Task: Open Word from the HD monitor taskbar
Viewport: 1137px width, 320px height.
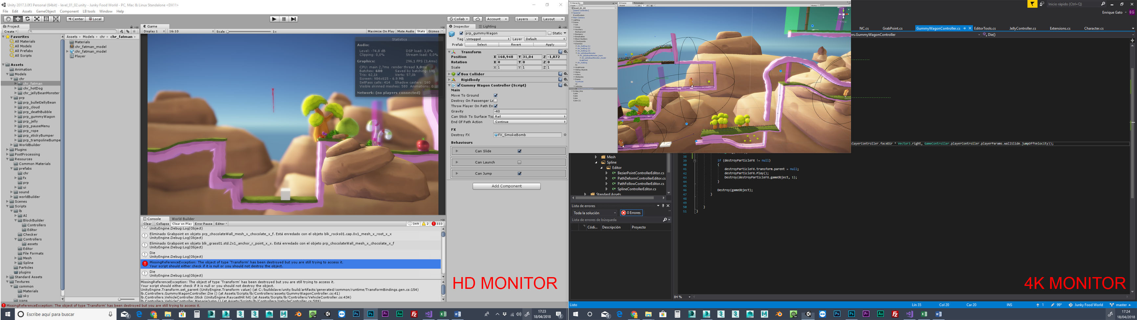Action: pos(457,314)
